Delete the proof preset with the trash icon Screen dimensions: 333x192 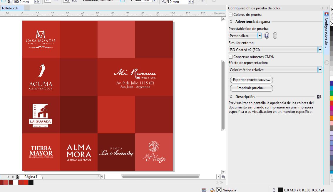275,35
